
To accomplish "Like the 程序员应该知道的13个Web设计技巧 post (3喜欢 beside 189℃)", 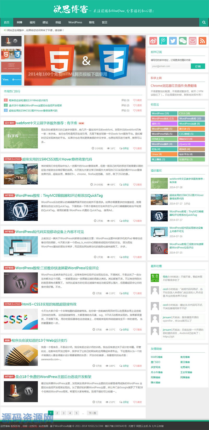I will [137, 366].
